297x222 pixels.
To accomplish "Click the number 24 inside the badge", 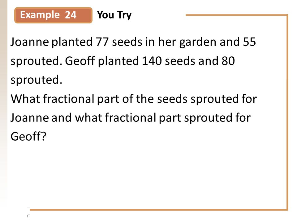I will pyautogui.click(x=71, y=15).
